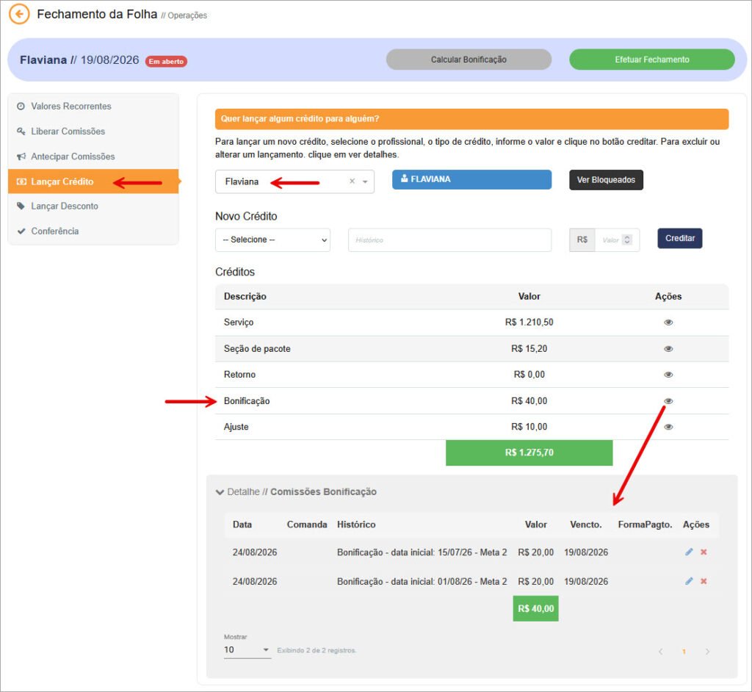
Task: Open the Mostrar 10 rows dropdown
Action: click(x=247, y=650)
